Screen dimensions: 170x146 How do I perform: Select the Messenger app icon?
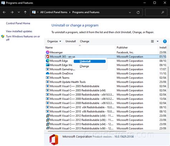tap(48, 52)
